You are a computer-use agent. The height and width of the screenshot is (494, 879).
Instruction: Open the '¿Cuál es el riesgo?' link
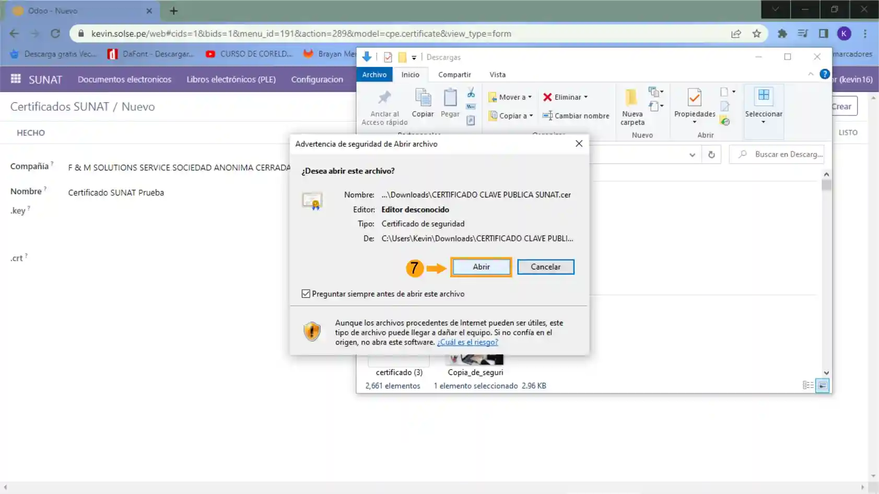pyautogui.click(x=467, y=342)
